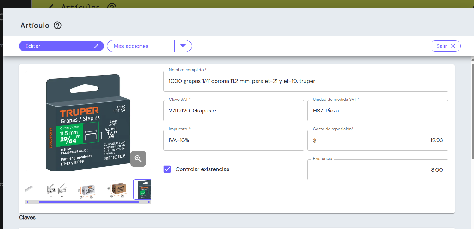Open the Unidad de medida SAT field
474x229 pixels.
click(x=378, y=111)
